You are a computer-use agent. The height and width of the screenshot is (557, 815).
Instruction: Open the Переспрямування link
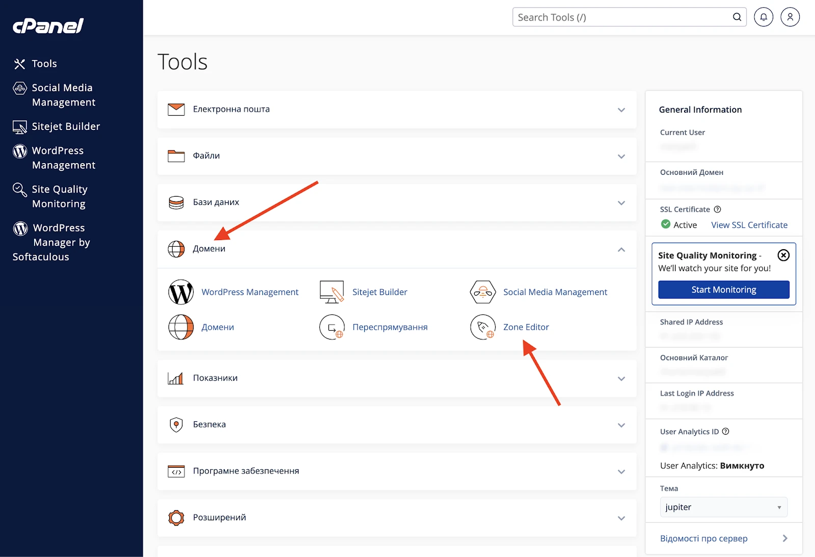coord(390,327)
